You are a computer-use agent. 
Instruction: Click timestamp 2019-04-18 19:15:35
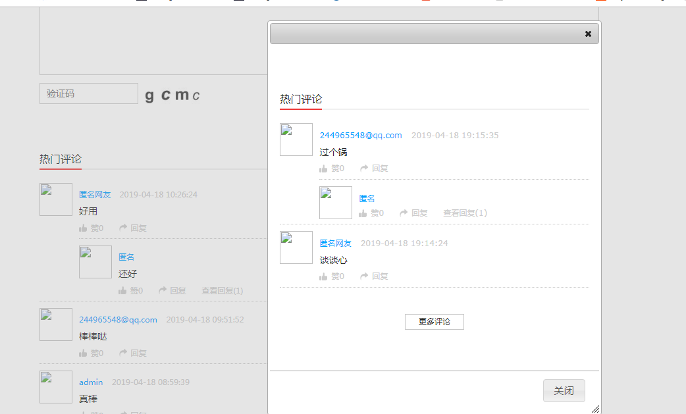[x=455, y=136]
